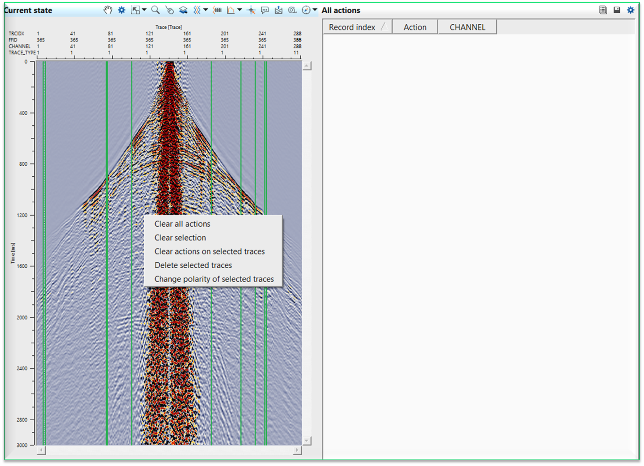The image size is (644, 466).
Task: Activate the zoom magnifier tool
Action: pos(155,10)
